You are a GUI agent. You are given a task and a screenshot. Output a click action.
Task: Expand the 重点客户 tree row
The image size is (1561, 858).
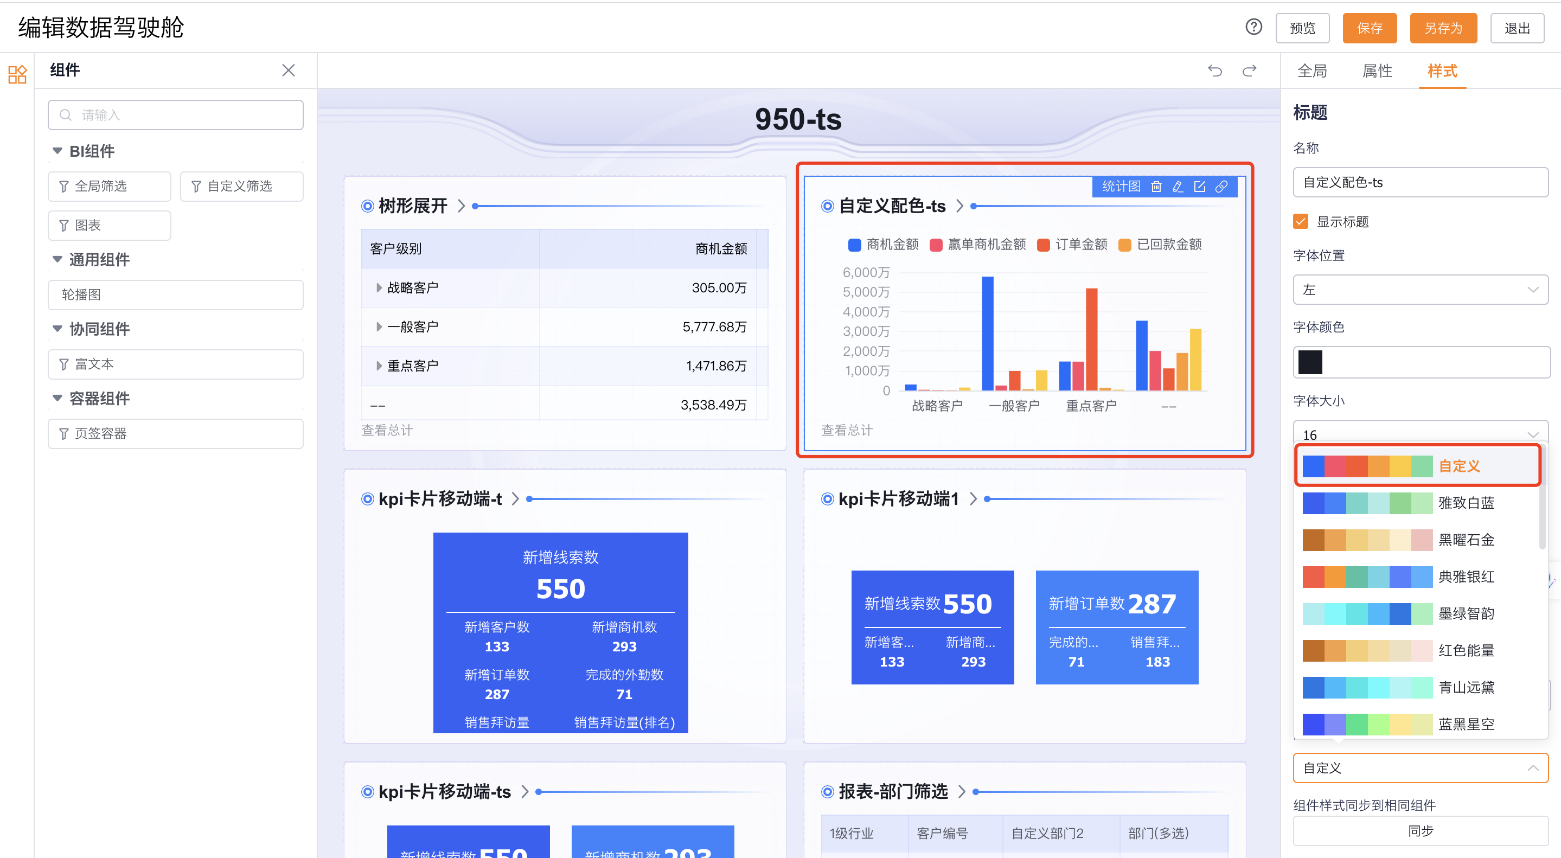coord(379,366)
